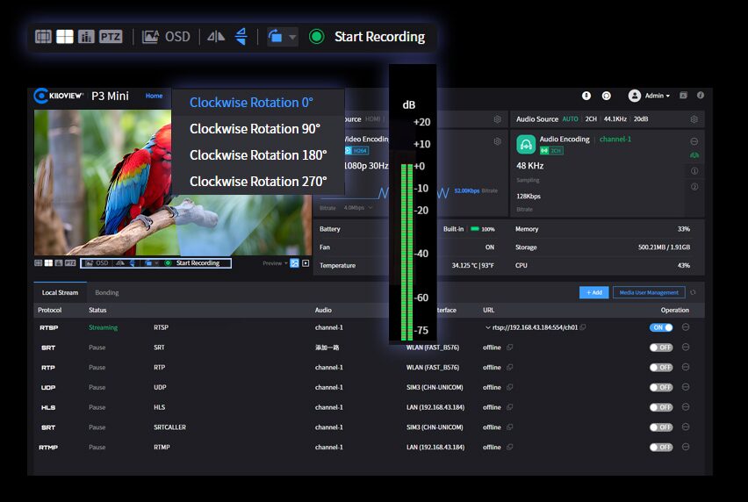Click the PTZ control icon in top toolbar
748x502 pixels.
click(111, 37)
